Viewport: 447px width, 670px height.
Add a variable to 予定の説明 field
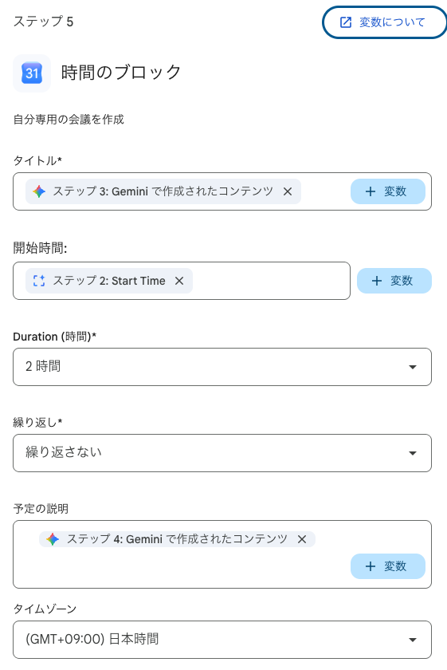(388, 566)
